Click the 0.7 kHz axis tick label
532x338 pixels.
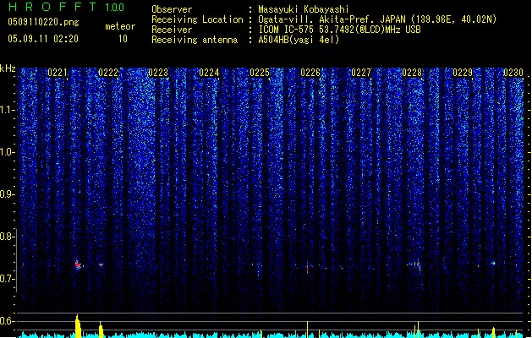8,279
